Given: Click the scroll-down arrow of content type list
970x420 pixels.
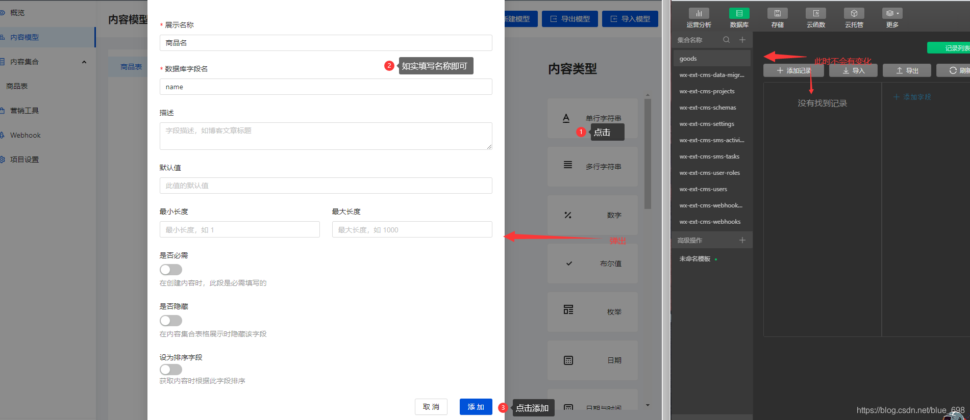Looking at the screenshot, I should [648, 405].
